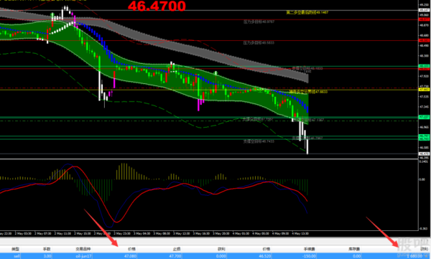Click the 库存费 column header

354,249
